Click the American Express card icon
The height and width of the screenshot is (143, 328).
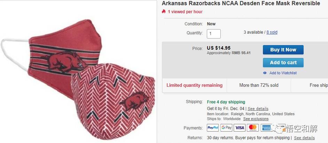tap(266, 128)
